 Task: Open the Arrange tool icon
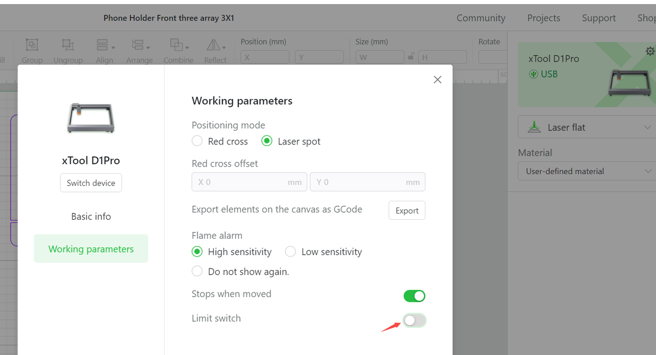[139, 46]
